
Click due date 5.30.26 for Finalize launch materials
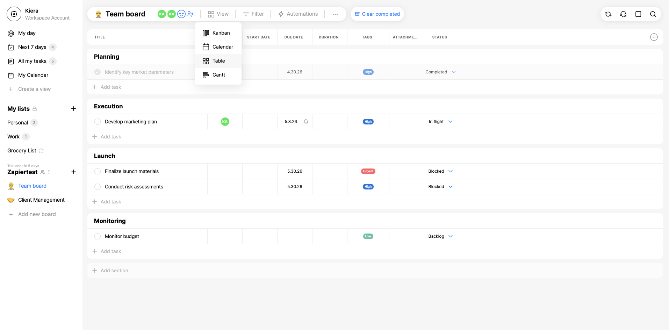(x=295, y=171)
